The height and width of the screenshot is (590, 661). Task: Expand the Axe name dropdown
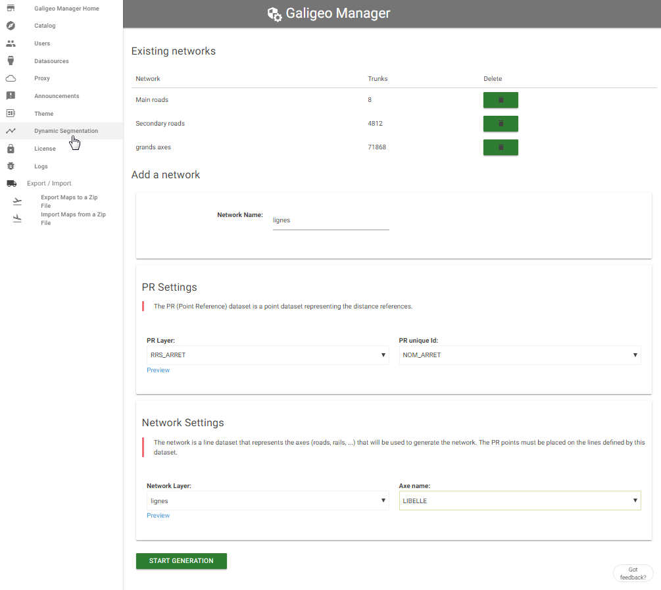tap(520, 501)
